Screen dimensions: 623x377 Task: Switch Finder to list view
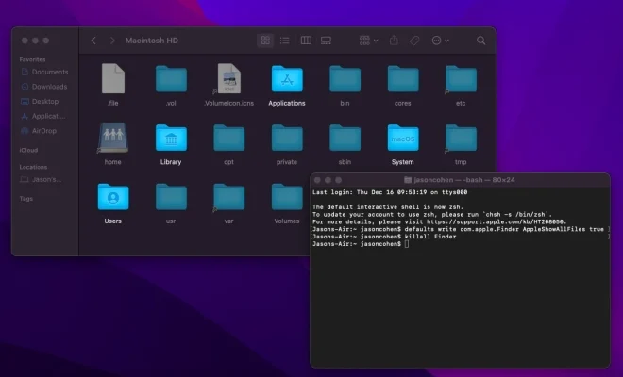tap(285, 41)
